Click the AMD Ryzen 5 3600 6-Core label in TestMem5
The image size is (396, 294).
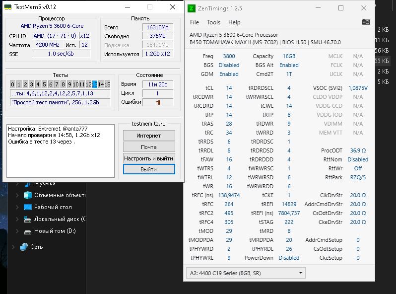(52, 26)
